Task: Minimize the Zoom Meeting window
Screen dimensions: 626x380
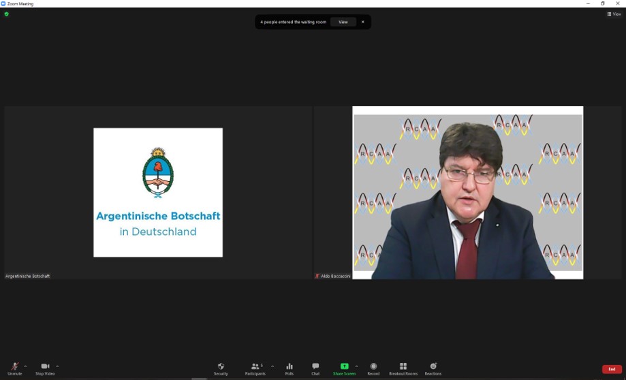Action: point(588,3)
